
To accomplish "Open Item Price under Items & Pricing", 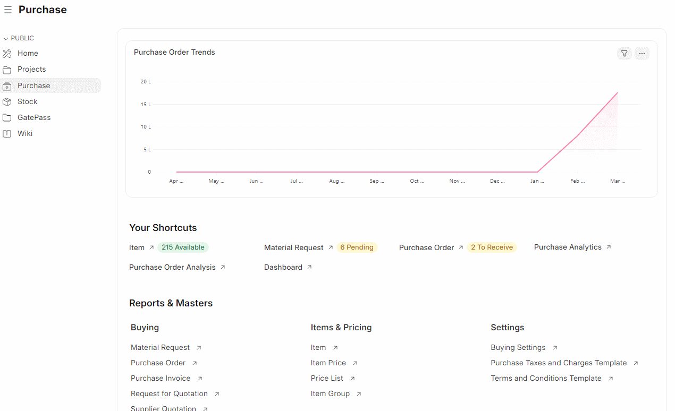I will click(x=328, y=363).
